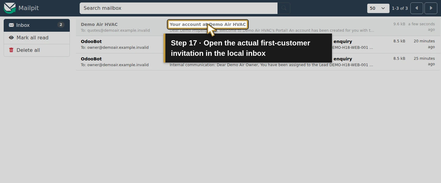This screenshot has height=183, width=441.
Task: Open the OdooBot email from 25 minutes ago
Action: pyautogui.click(x=258, y=62)
